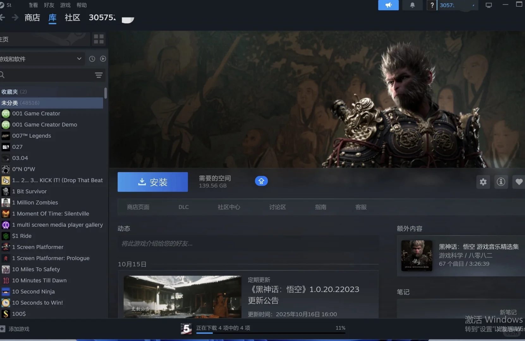Switch to the 库 tab
Viewport: 525px width, 341px height.
coord(52,18)
